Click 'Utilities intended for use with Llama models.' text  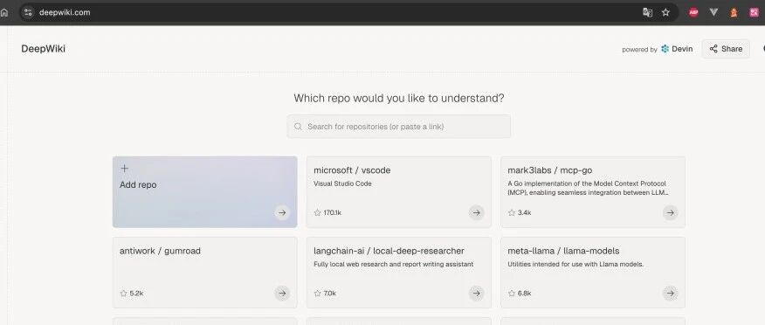click(575, 264)
